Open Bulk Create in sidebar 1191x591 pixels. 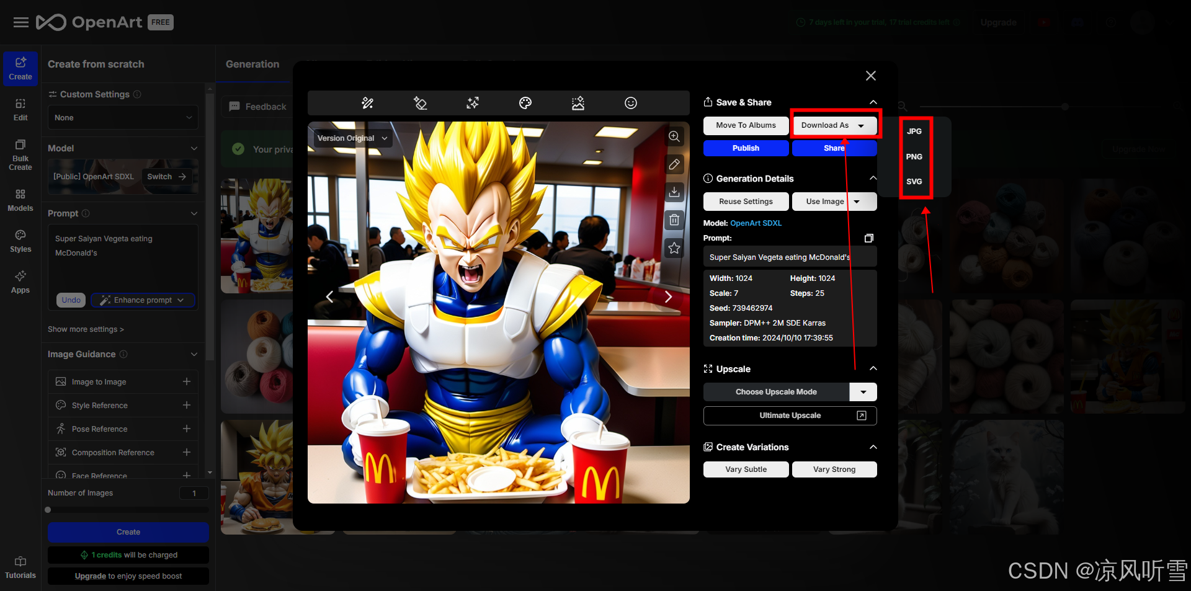click(x=20, y=155)
